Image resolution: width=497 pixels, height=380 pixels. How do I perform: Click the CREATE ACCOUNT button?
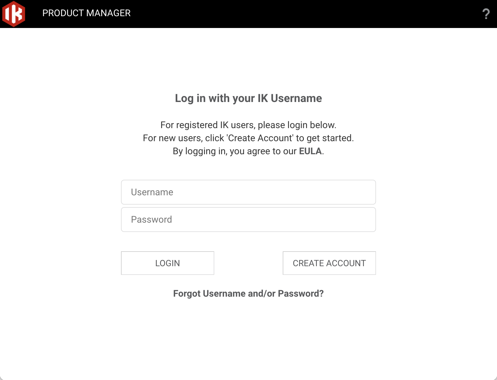tap(329, 263)
